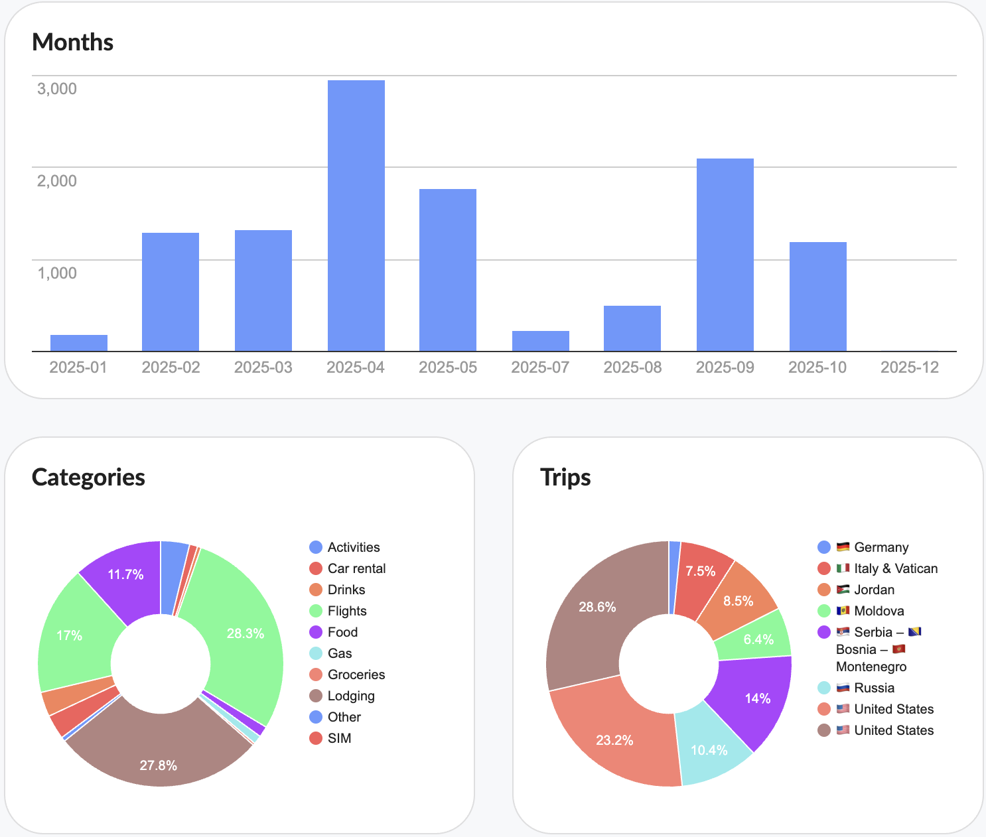986x837 pixels.
Task: Select the Groceries legend label
Action: point(356,675)
